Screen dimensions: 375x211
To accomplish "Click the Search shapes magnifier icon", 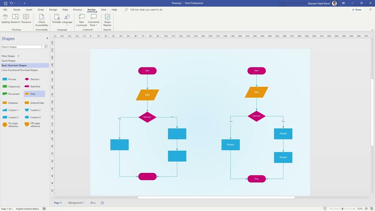I will tap(45, 47).
